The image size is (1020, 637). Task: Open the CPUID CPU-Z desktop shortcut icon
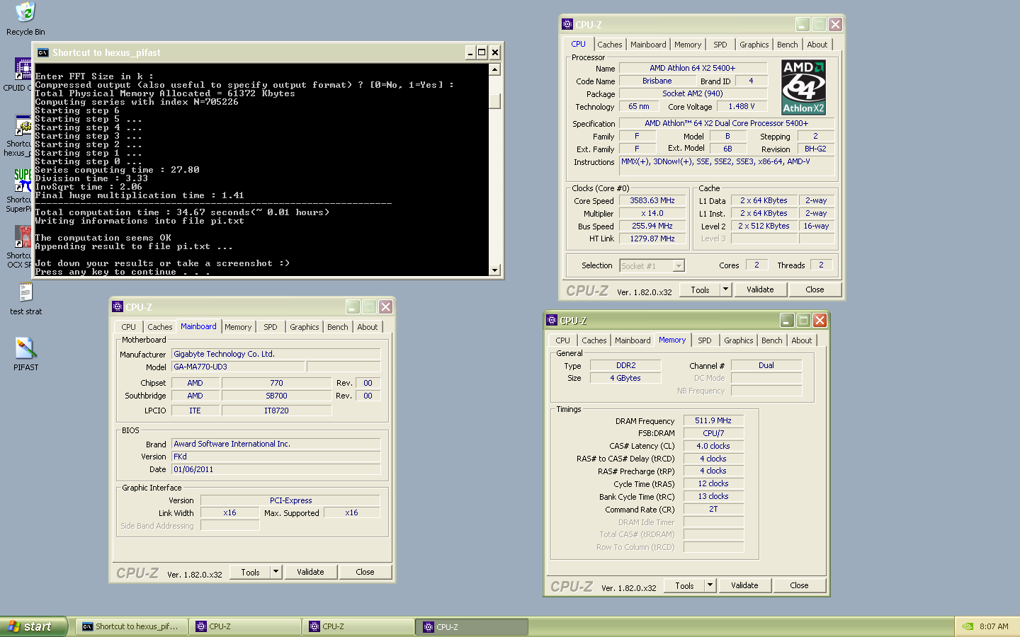click(23, 69)
